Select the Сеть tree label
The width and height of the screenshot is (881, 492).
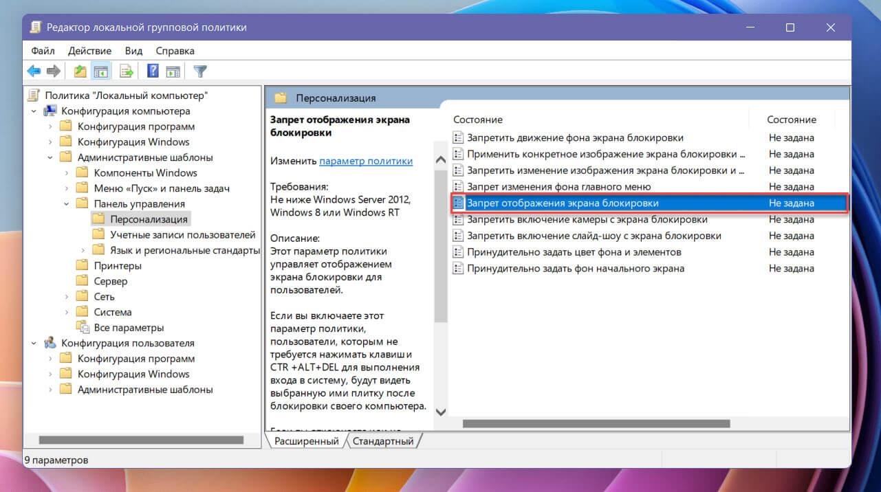105,297
